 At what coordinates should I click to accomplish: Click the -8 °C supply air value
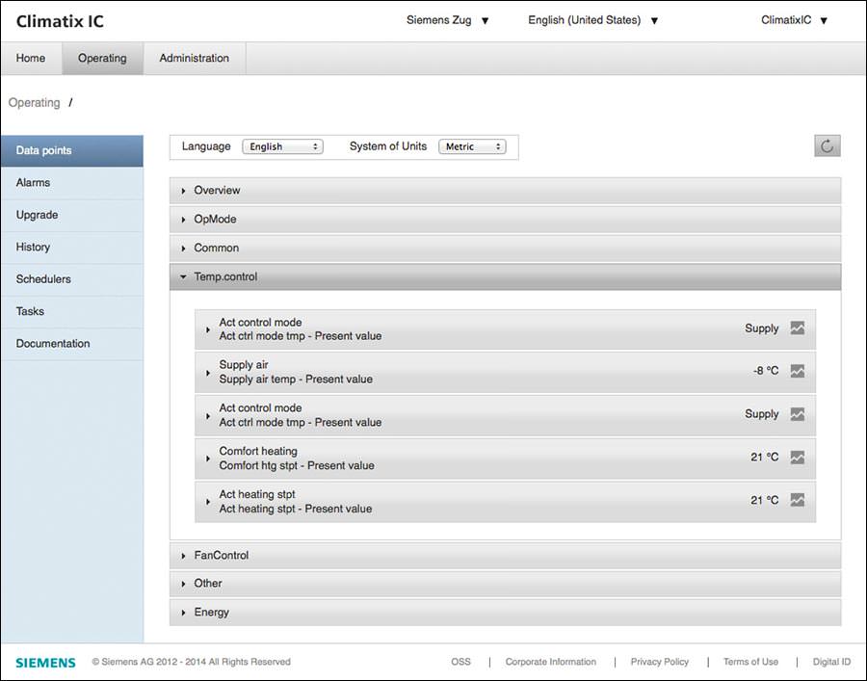coord(766,371)
